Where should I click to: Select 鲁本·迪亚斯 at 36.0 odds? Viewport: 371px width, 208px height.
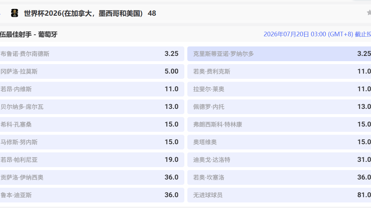tap(92, 195)
